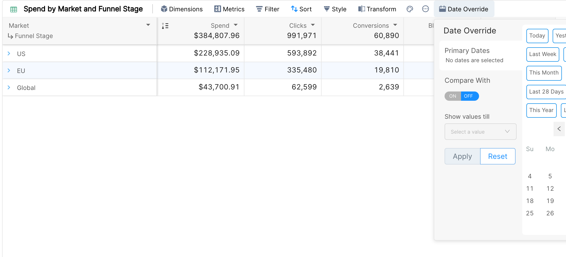The width and height of the screenshot is (566, 257).
Task: Click the Reset button
Action: [498, 156]
